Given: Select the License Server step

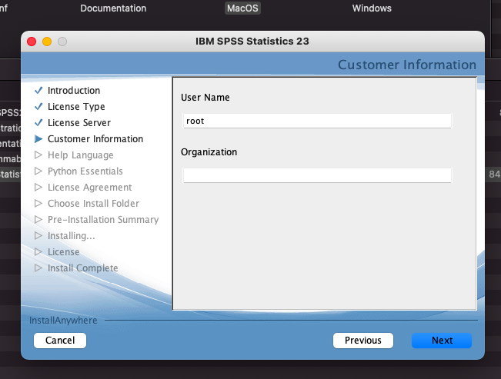Looking at the screenshot, I should [x=79, y=122].
